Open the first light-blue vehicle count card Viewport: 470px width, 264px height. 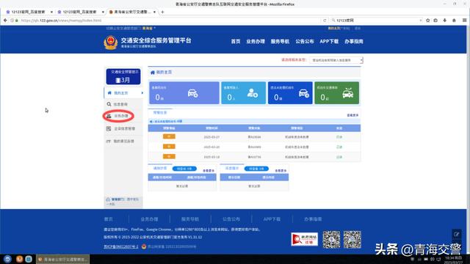184,93
